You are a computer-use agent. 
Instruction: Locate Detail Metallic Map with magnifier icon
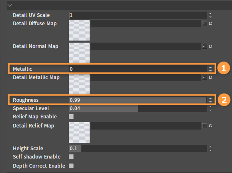click(210, 77)
